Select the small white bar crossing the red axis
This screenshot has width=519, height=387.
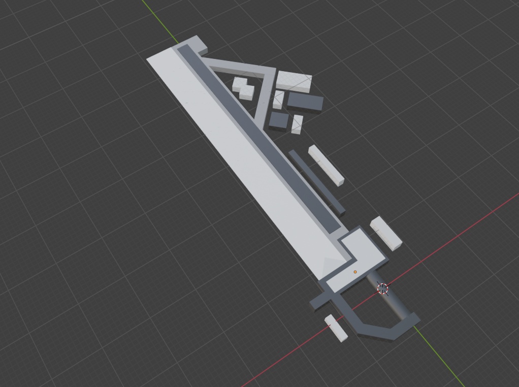pos(336,328)
